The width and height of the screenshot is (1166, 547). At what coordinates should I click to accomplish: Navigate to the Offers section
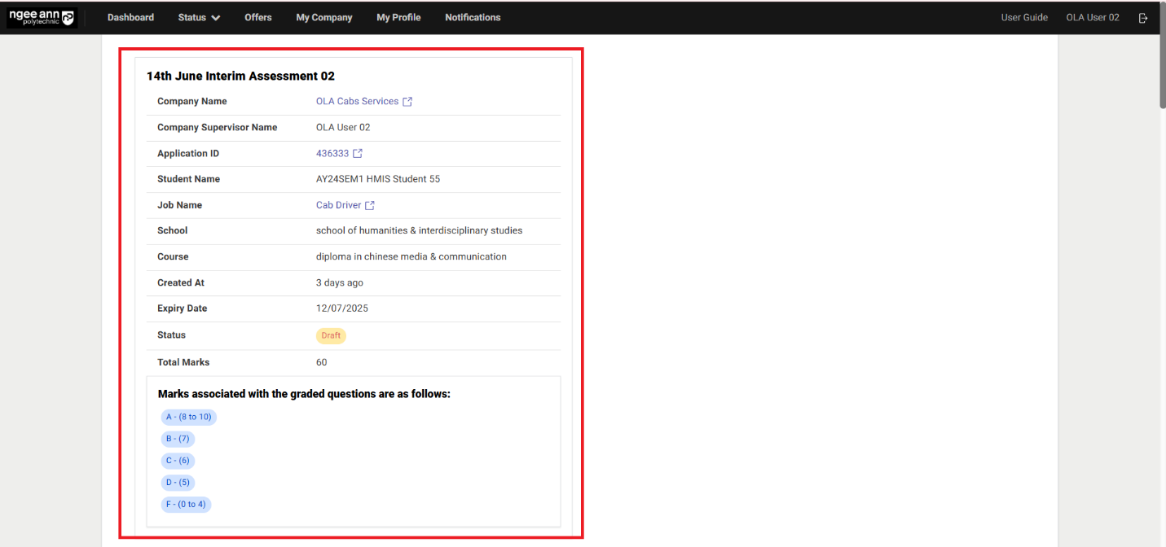pyautogui.click(x=257, y=17)
